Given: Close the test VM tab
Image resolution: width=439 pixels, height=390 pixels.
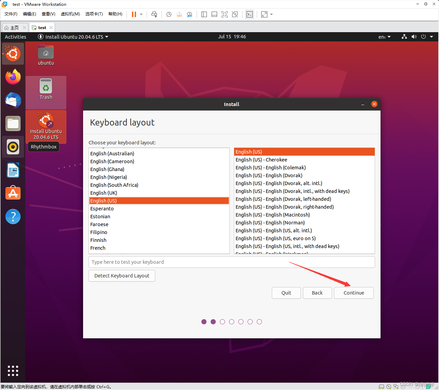Looking at the screenshot, I should click(51, 28).
